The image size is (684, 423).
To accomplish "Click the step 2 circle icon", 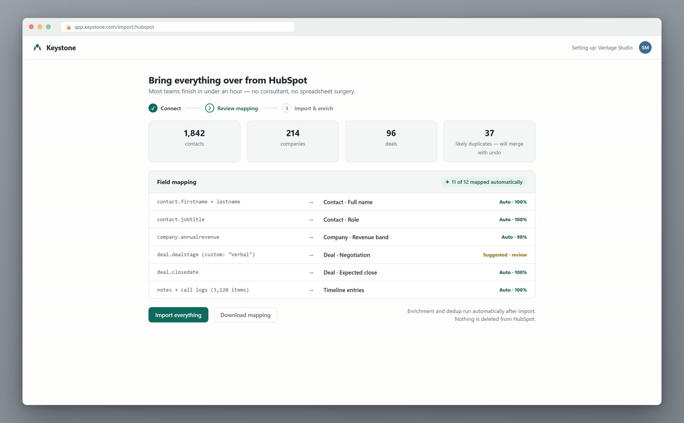I will coord(209,108).
